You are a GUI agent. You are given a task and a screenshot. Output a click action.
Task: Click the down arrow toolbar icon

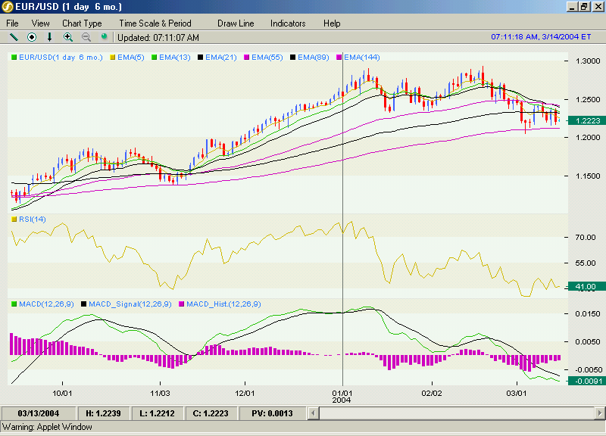[49, 37]
